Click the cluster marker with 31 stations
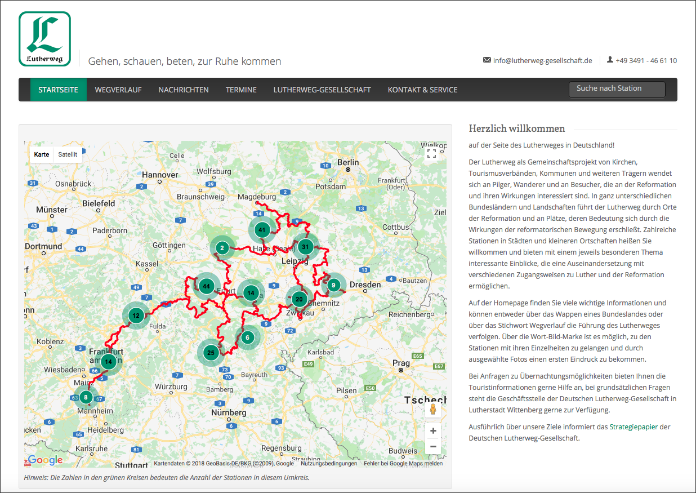The width and height of the screenshot is (696, 493). [305, 247]
